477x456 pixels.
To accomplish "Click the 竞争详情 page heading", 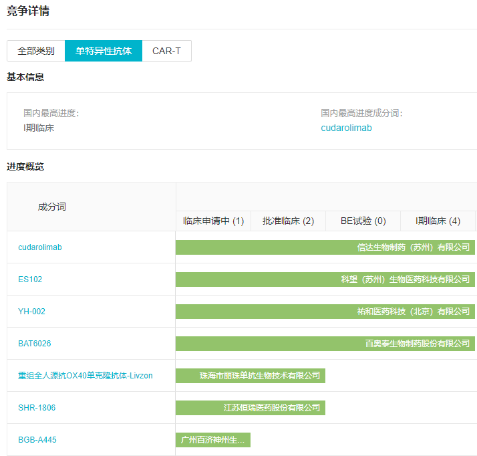I will (28, 11).
